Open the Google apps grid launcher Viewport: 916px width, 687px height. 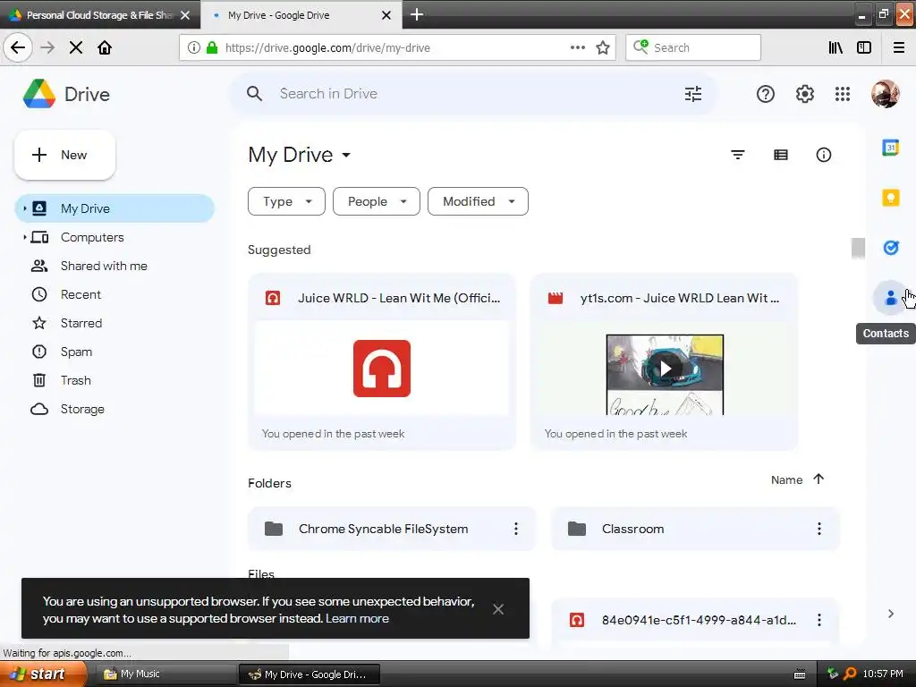click(843, 94)
